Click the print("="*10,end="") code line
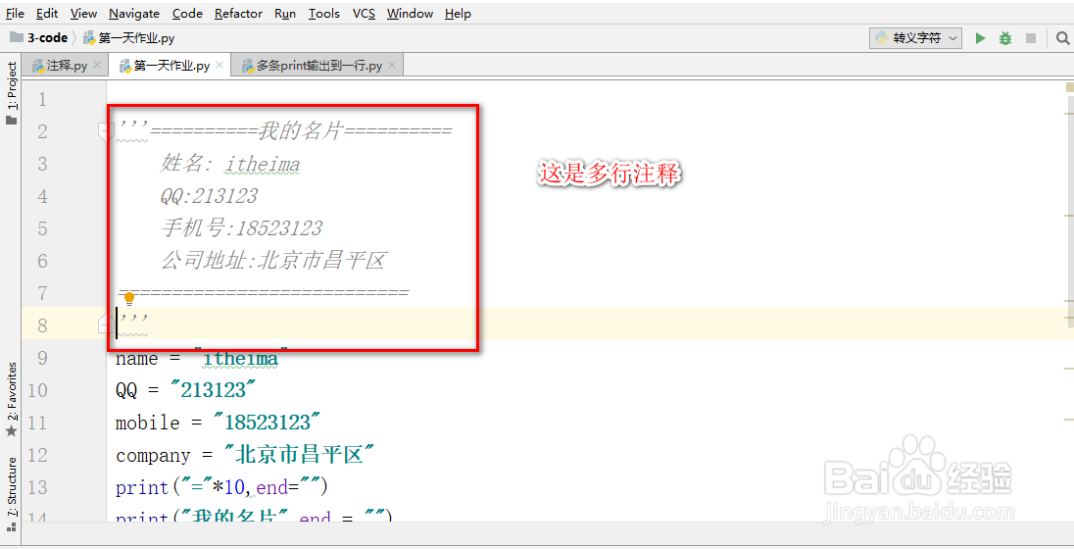Image resolution: width=1074 pixels, height=549 pixels. pyautogui.click(x=221, y=487)
